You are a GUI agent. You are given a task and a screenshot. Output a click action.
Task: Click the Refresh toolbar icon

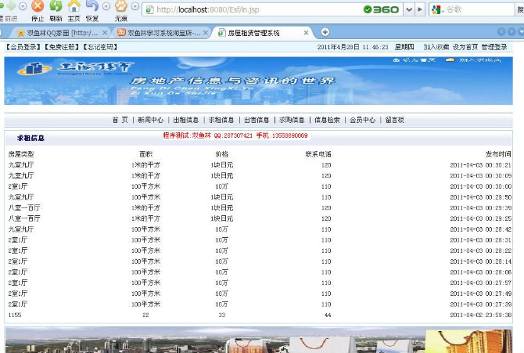[56, 6]
